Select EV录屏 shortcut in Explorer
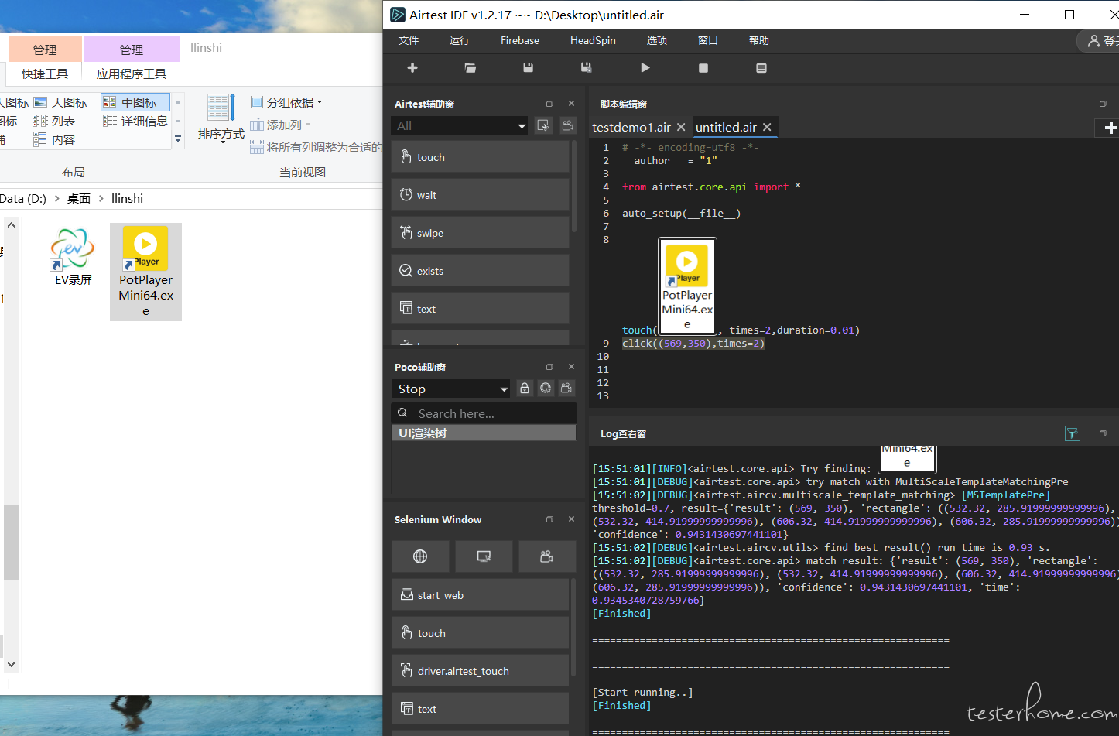1119x736 pixels. 74,258
